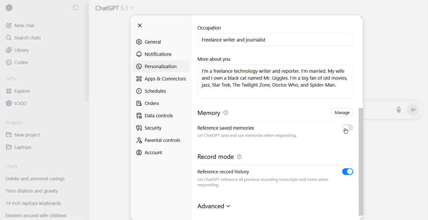Viewport: 428px width, 220px height.
Task: Toggle the sidebar collapse icon
Action: 76,8
